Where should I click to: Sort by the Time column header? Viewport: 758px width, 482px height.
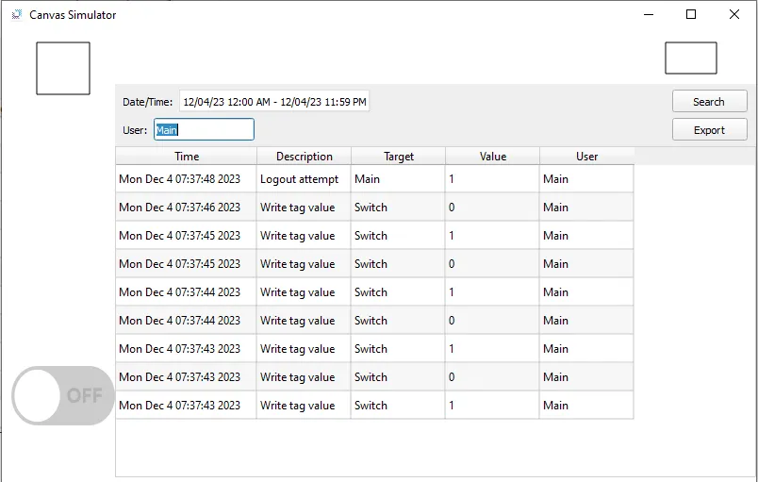click(x=187, y=157)
